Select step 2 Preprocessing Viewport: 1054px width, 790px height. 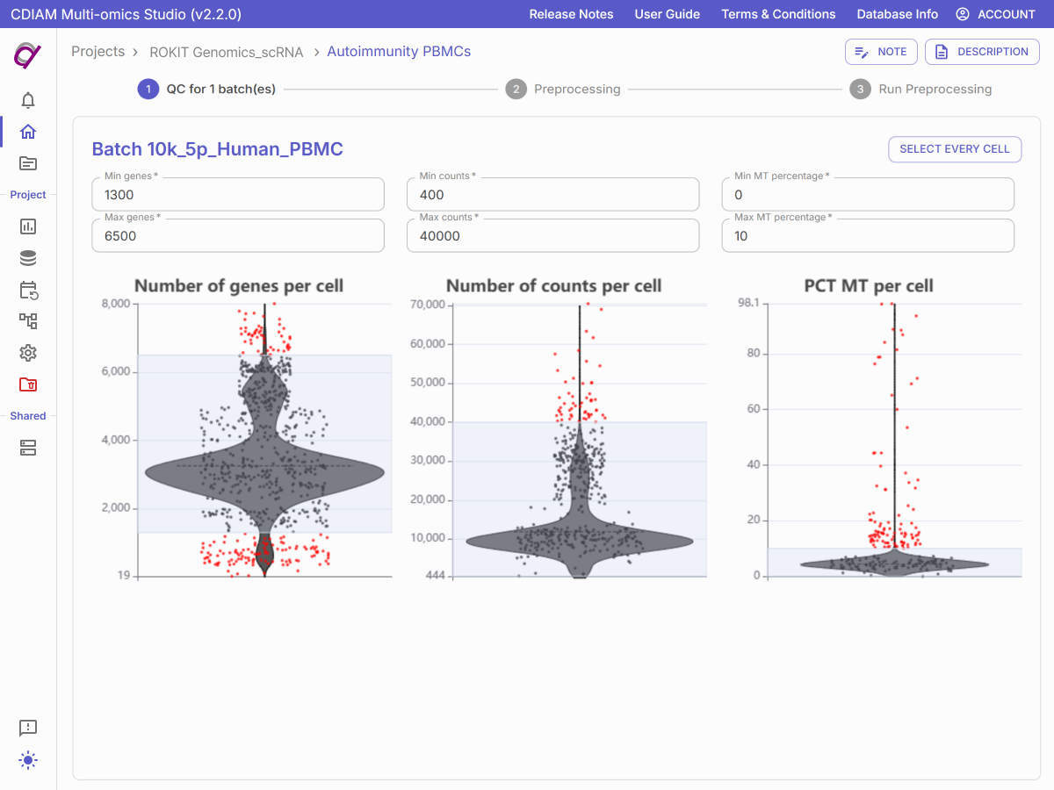coord(563,90)
